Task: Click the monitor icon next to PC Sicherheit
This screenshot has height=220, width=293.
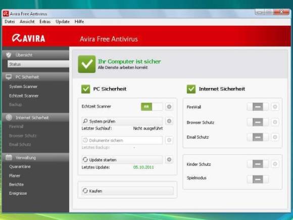Action: (9, 77)
